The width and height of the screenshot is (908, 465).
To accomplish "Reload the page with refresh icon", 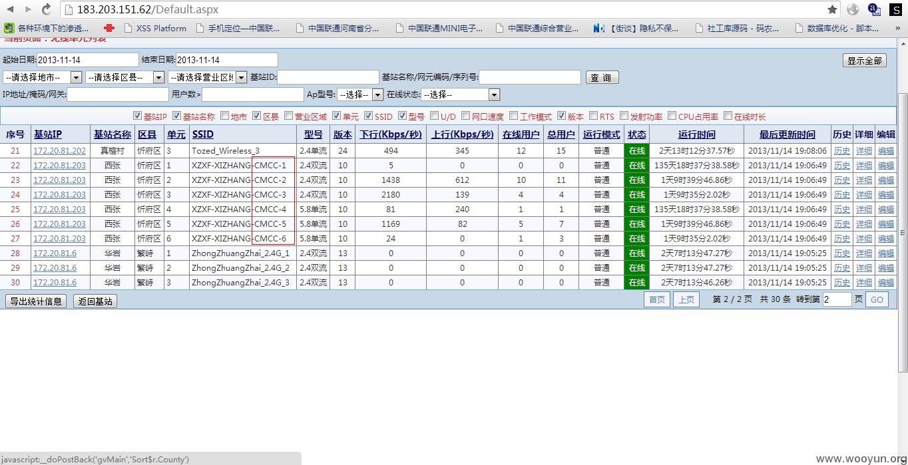I will pyautogui.click(x=47, y=9).
